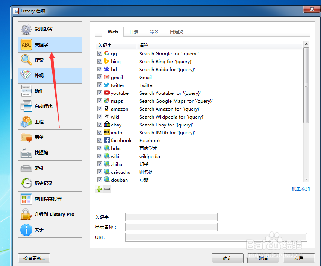Click the YouTube play icon
The height and width of the screenshot is (266, 321).
107,93
